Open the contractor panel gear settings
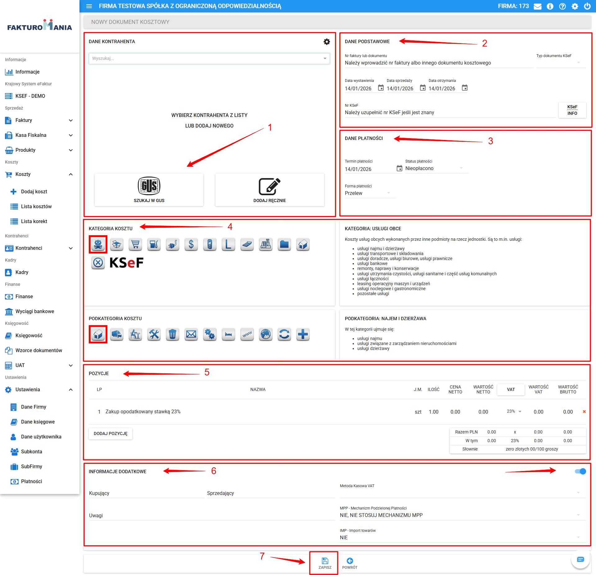596x575 pixels. tap(327, 42)
